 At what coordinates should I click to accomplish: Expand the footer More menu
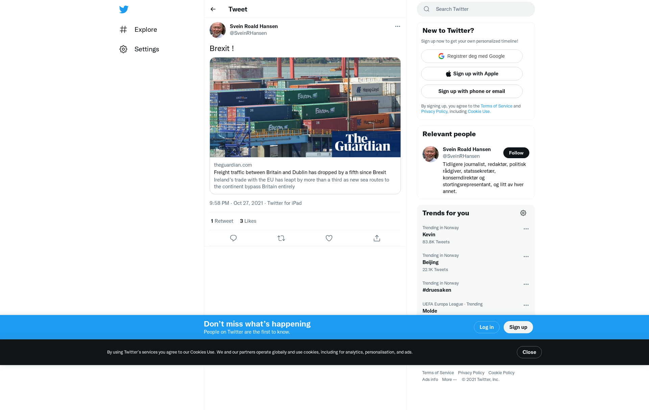(449, 380)
